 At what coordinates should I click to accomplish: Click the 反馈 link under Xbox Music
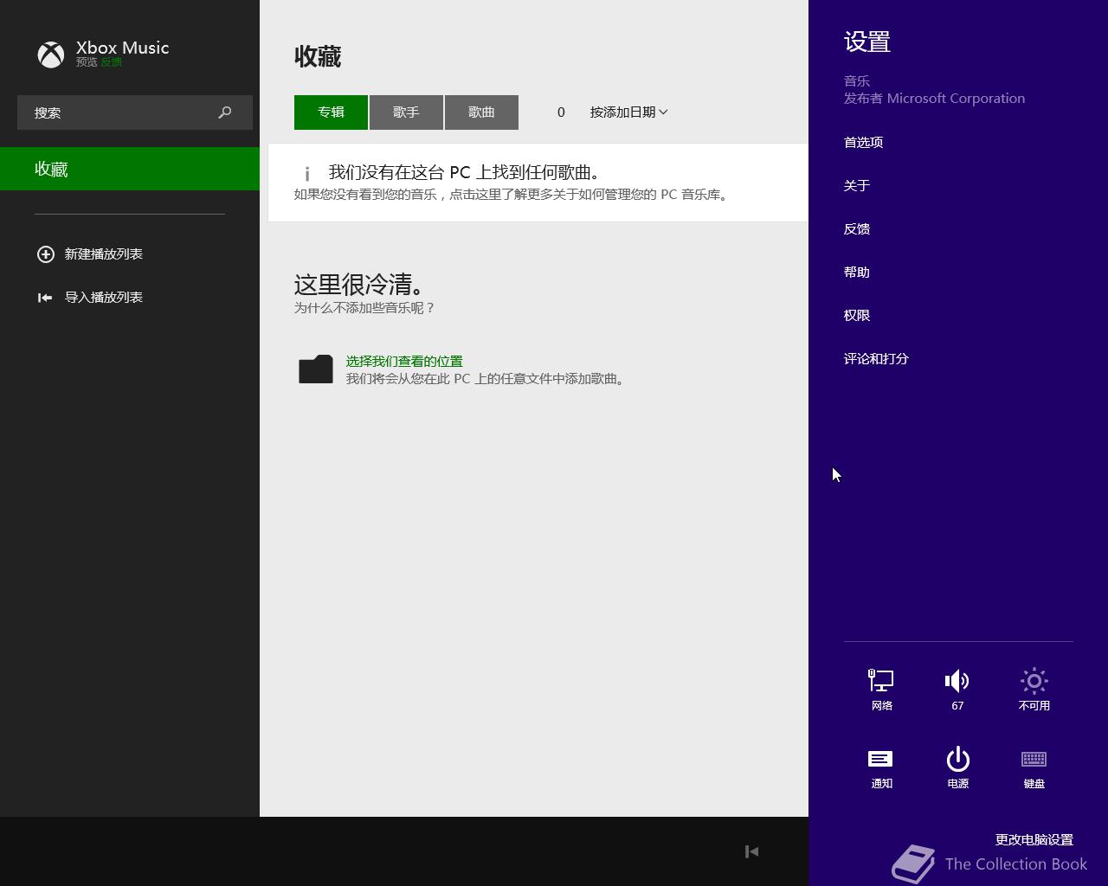coord(111,62)
